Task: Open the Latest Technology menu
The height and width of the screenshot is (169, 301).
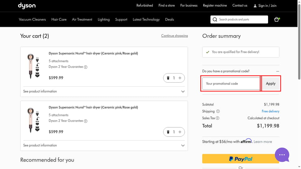Action: (146, 19)
